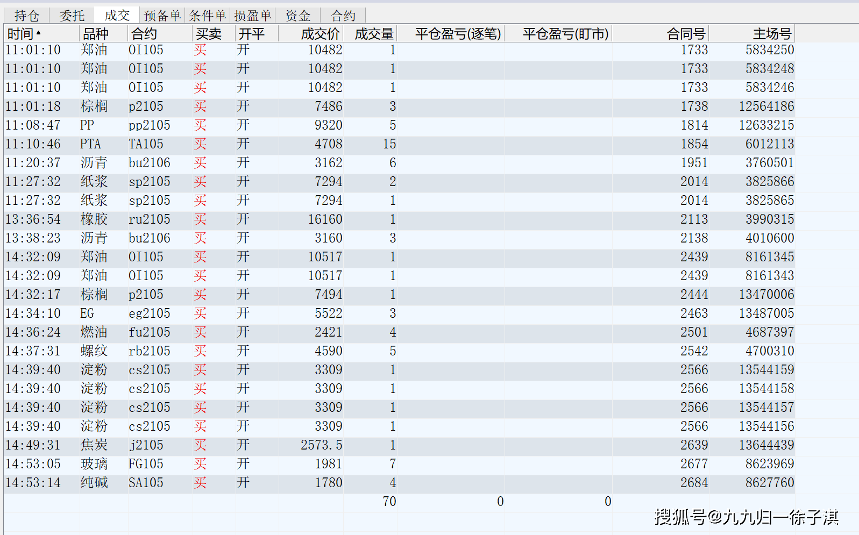Click the 平仓盈亏(盯市) column header
This screenshot has width=859, height=535.
click(558, 33)
